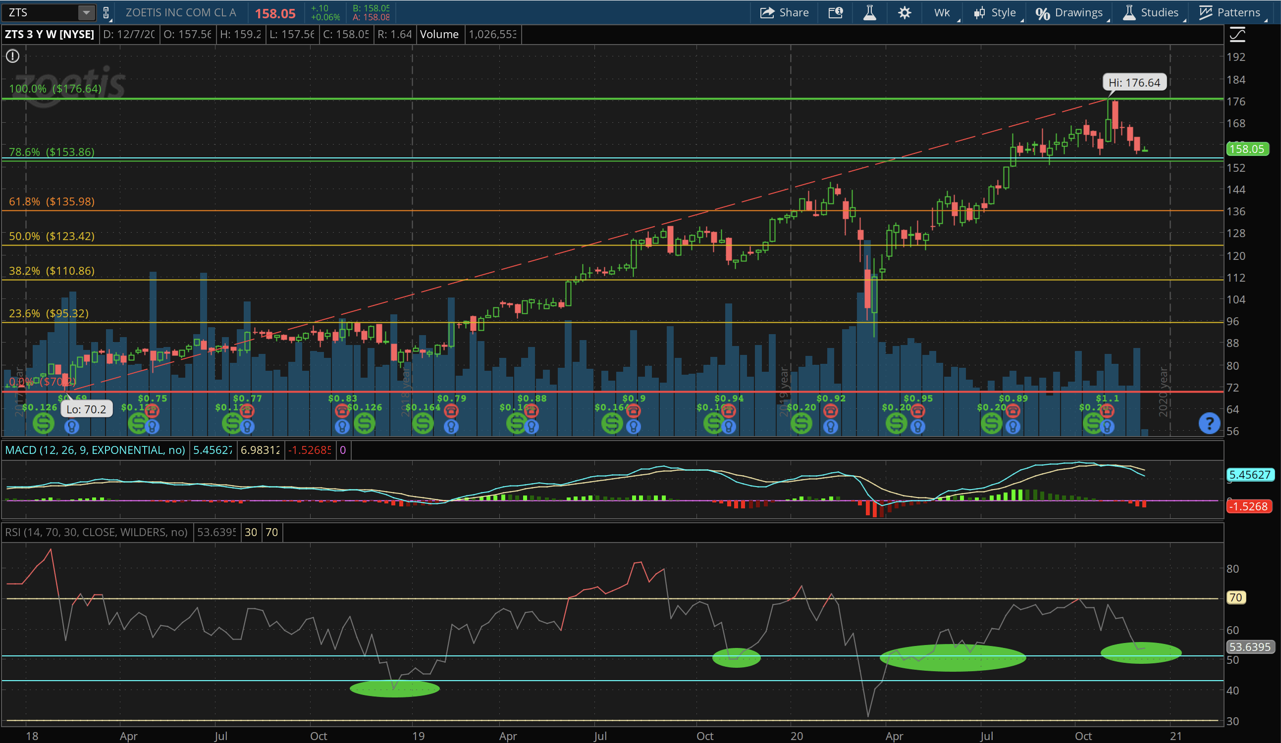Click the RSI (14, 70, 30, CLOSE, WILDERS, no) label

coord(96,532)
